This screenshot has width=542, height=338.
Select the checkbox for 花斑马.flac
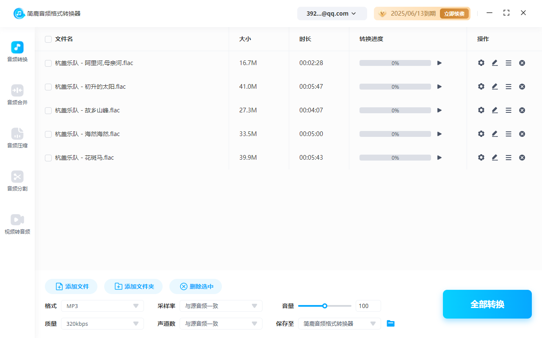48,158
